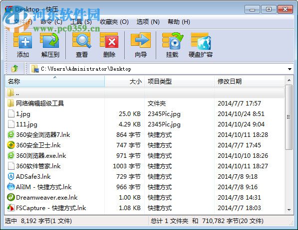The width and height of the screenshot is (298, 230).
Task: Select the row named 360软件管家.lnk
Action: coord(145,166)
